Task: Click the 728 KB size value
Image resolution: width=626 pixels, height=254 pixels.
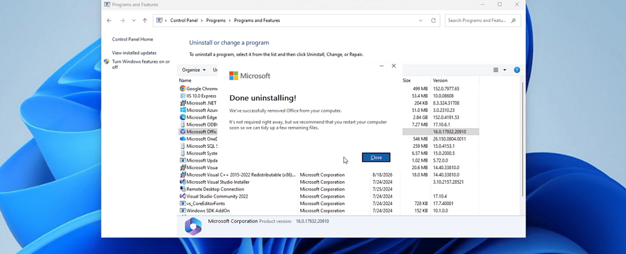Action: click(x=421, y=203)
